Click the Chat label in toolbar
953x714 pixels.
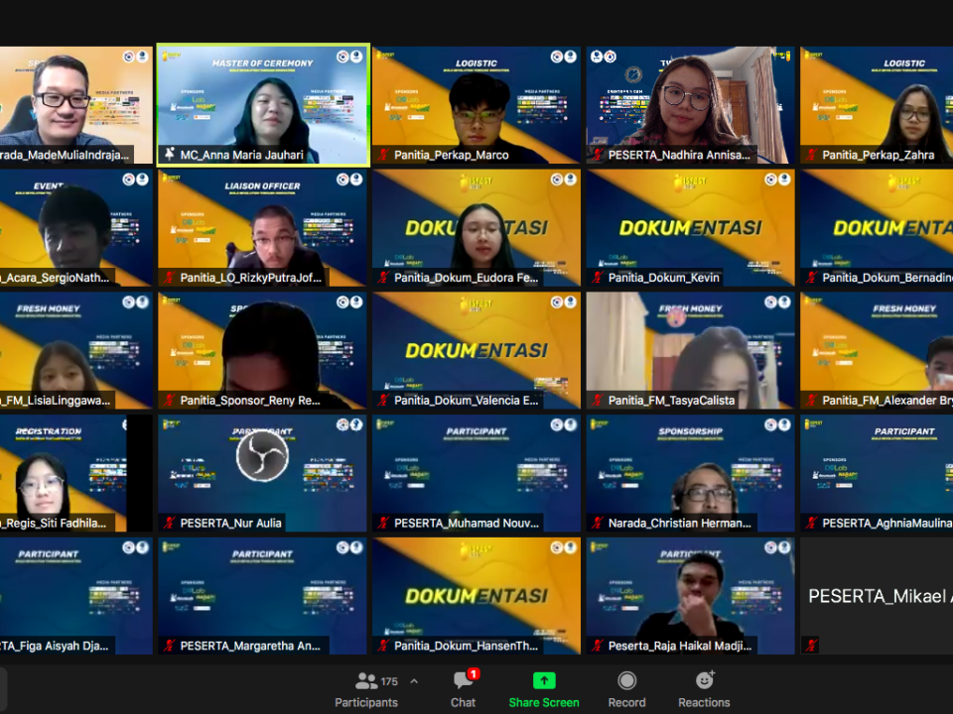(463, 702)
